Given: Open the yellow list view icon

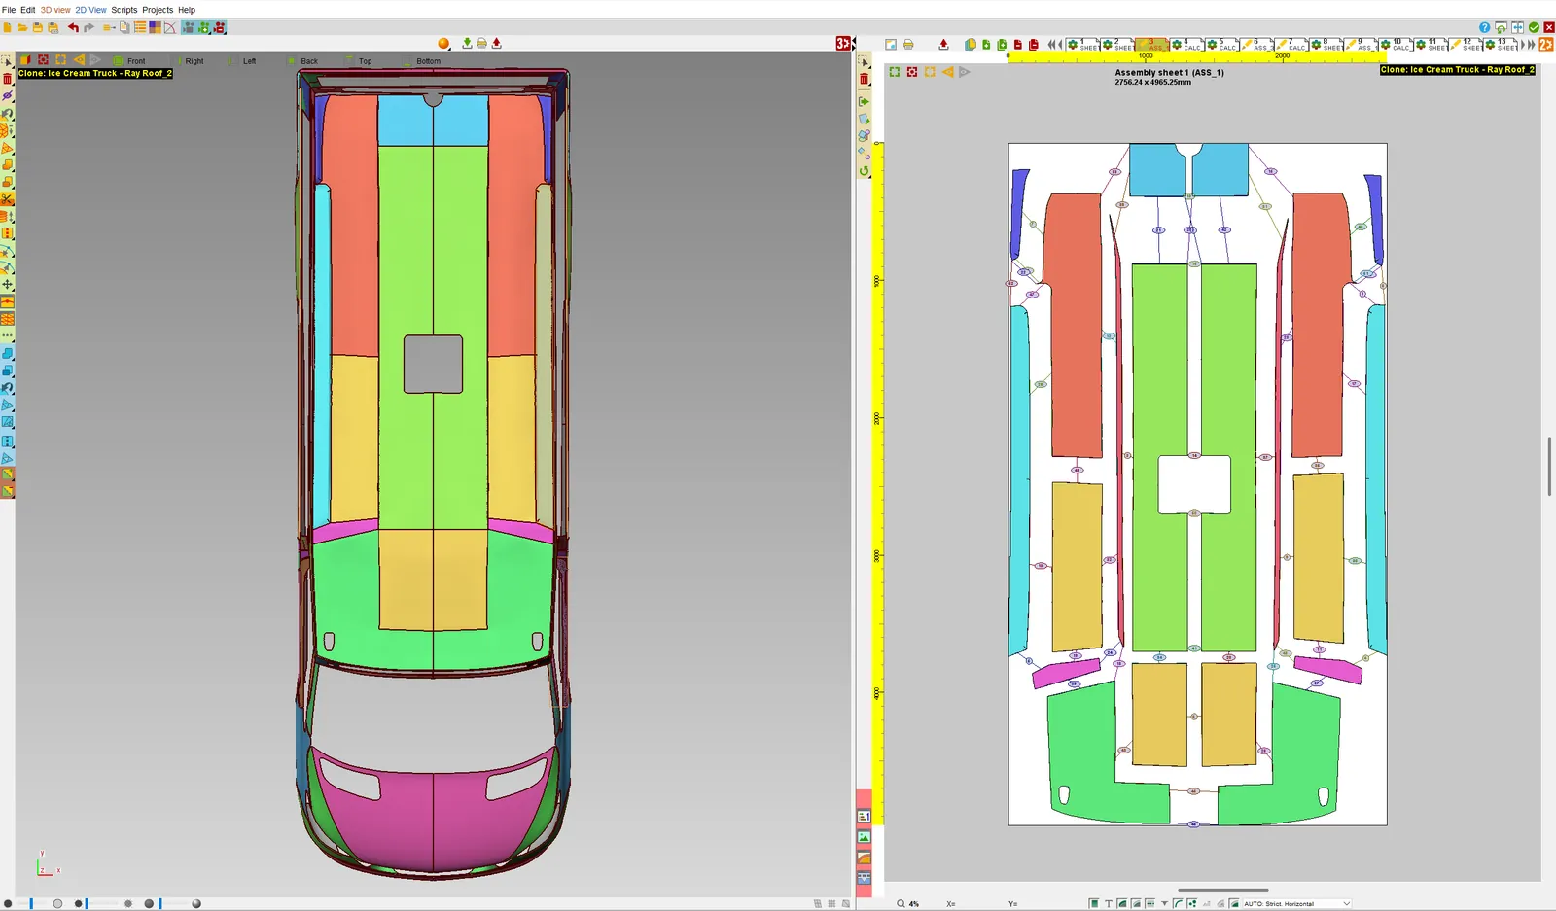Looking at the screenshot, I should [140, 28].
